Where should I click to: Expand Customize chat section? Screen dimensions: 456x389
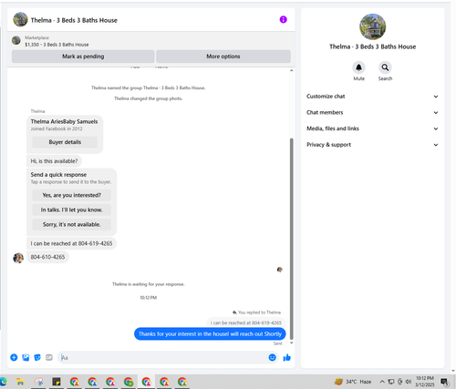372,97
